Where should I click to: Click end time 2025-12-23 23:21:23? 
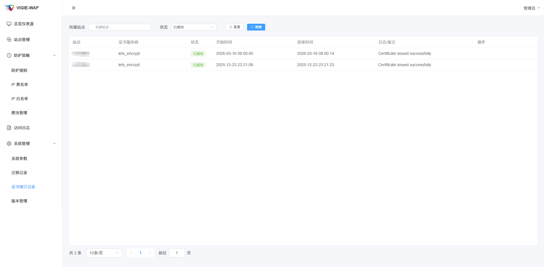[x=316, y=65]
